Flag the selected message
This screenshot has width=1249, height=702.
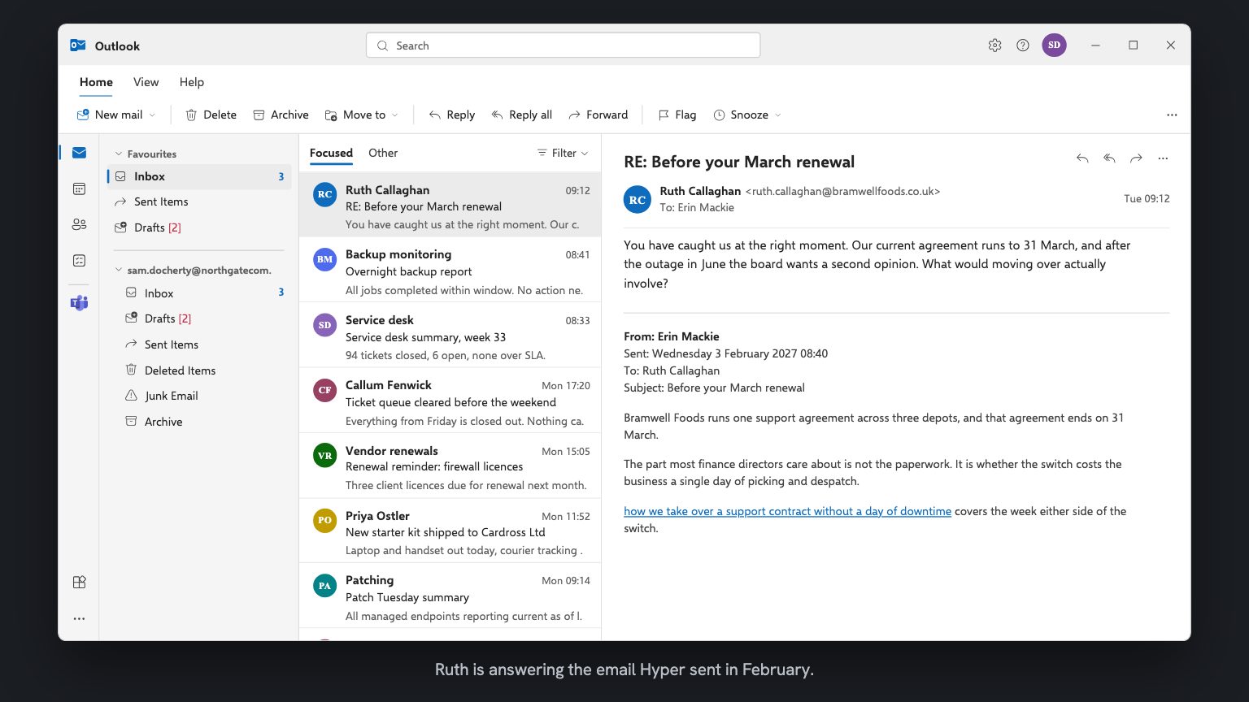[x=677, y=115]
